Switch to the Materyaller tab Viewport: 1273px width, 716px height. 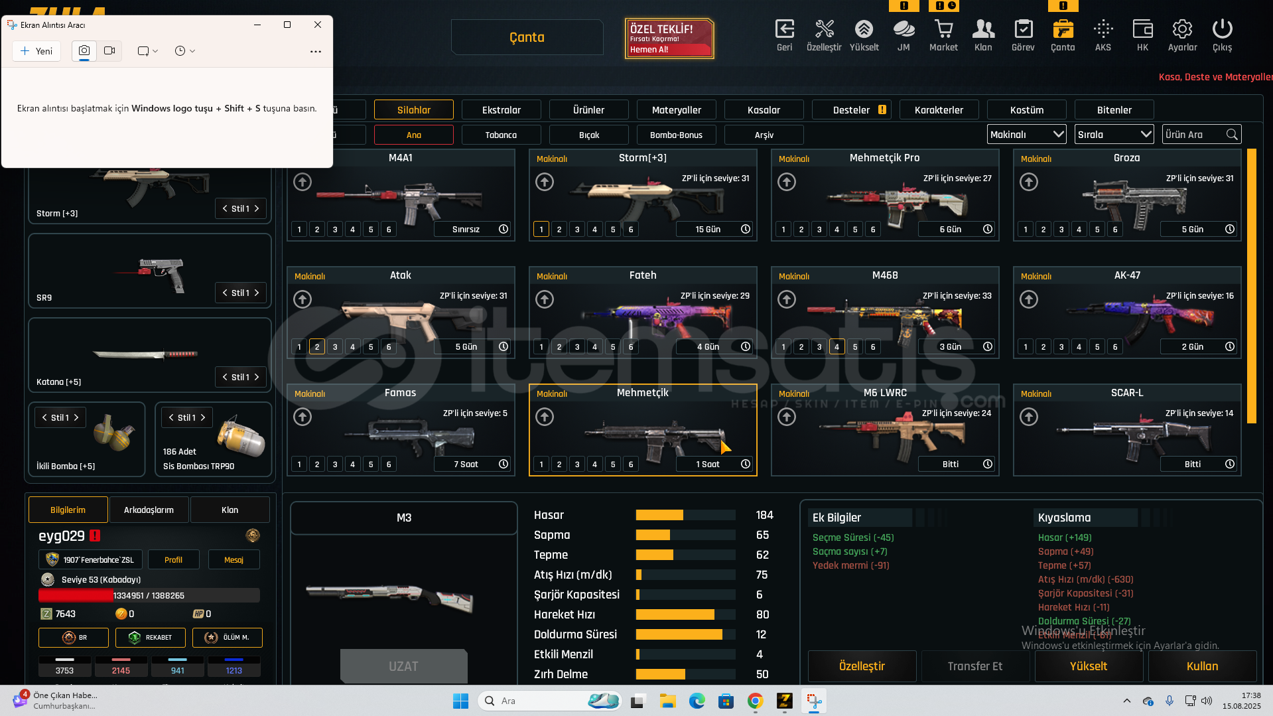tap(677, 109)
